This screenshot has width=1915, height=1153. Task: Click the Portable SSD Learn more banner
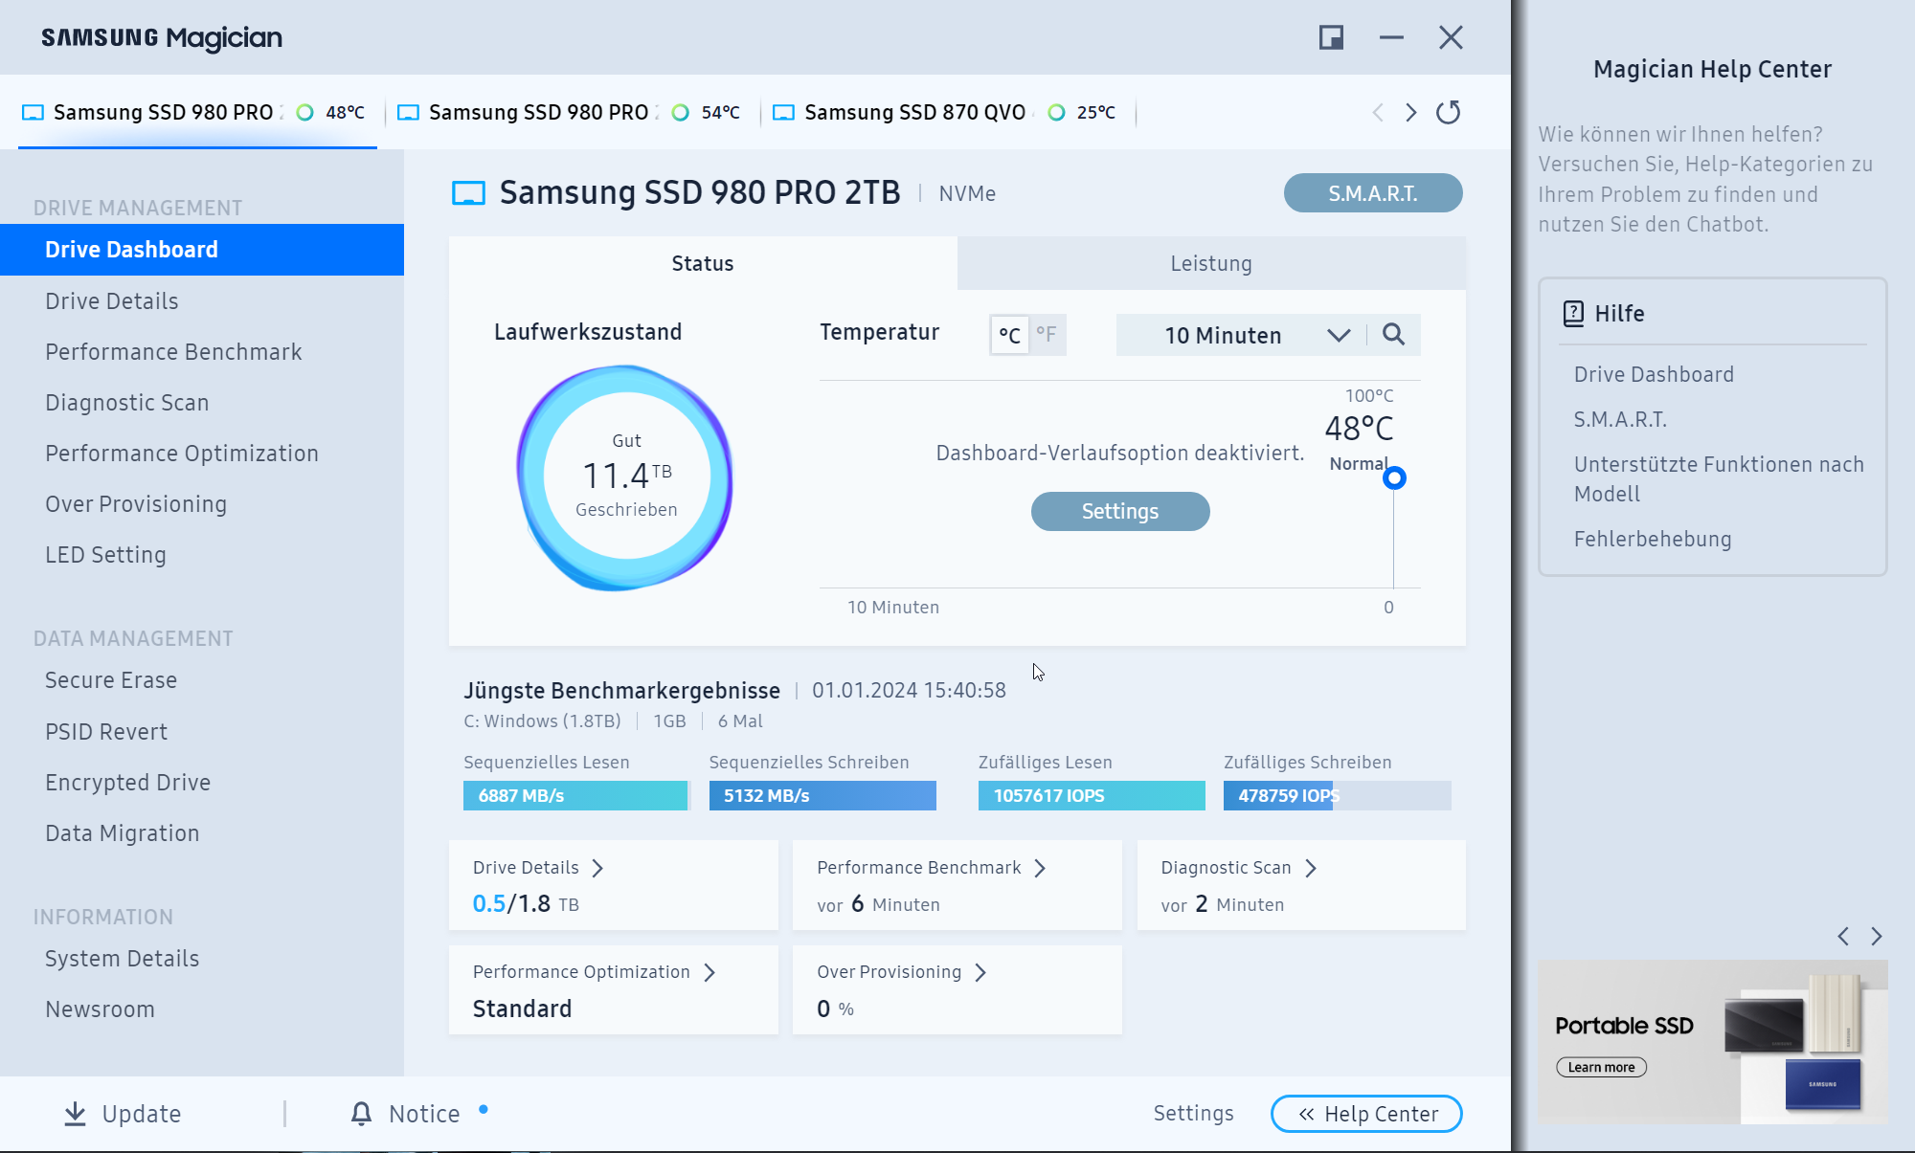click(1601, 1067)
